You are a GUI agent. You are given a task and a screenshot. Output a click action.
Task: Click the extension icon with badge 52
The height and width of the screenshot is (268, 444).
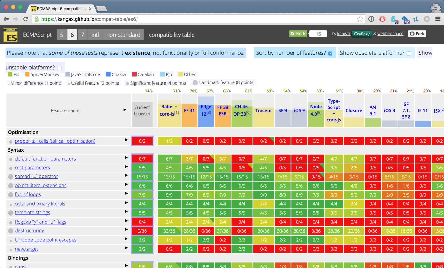[405, 20]
